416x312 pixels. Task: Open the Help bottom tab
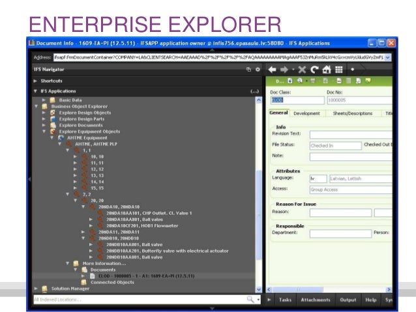pyautogui.click(x=370, y=300)
